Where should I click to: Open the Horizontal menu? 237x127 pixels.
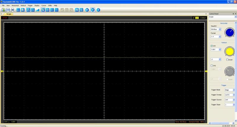(15, 5)
